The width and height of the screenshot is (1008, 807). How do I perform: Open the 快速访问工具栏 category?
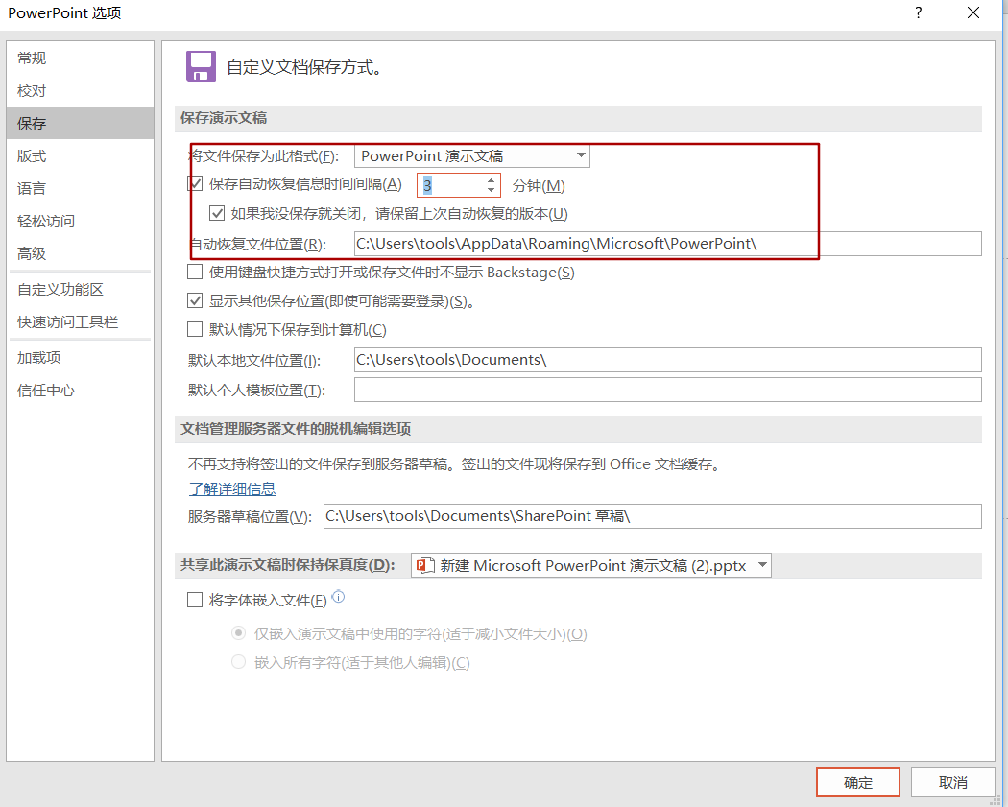pyautogui.click(x=81, y=321)
